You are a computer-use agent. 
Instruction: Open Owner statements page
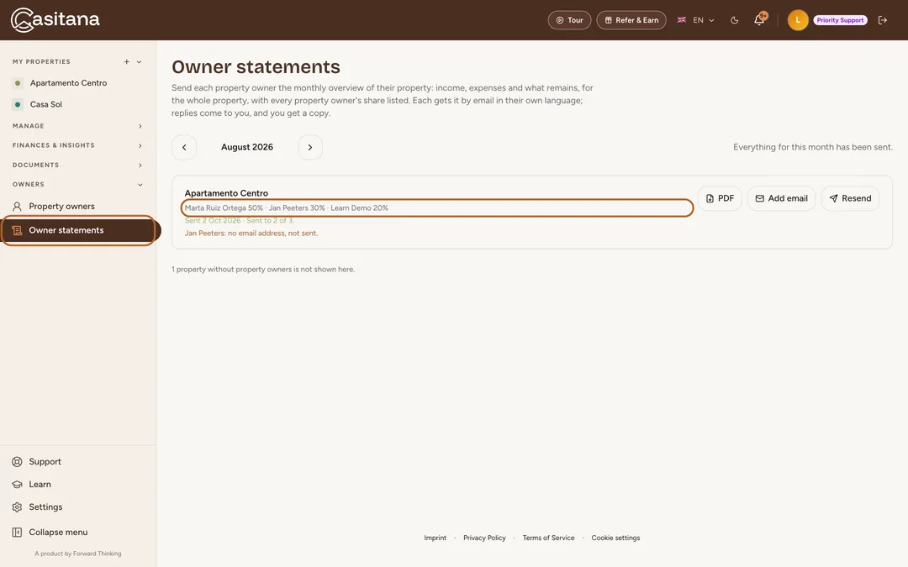tap(77, 230)
